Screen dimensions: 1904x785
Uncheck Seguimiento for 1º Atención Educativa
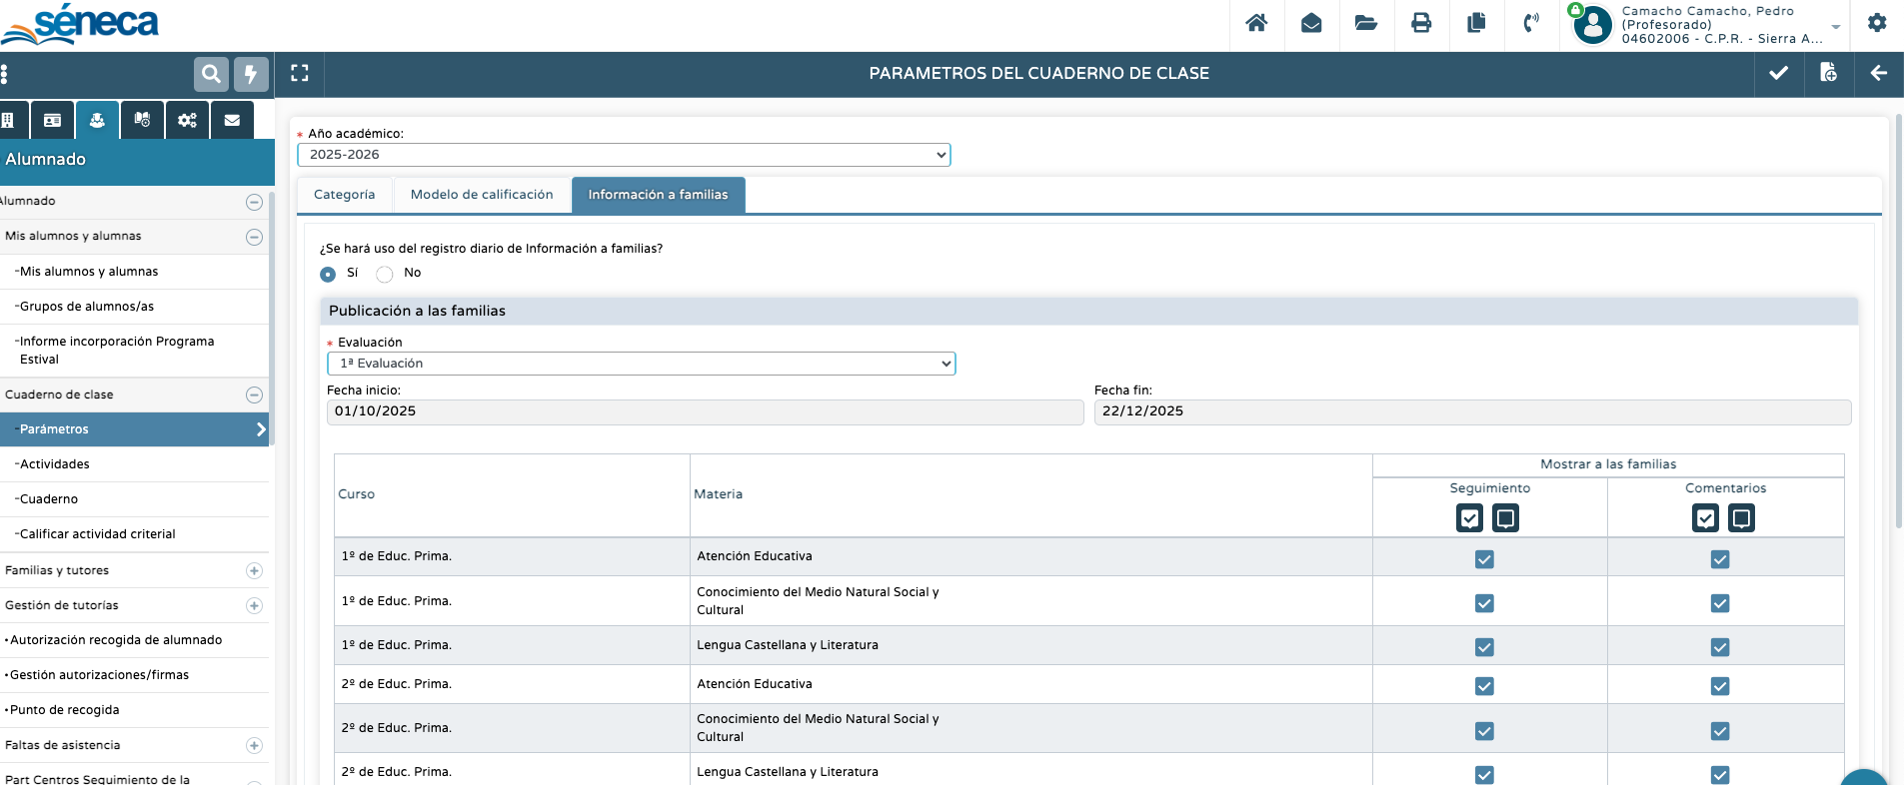tap(1484, 559)
